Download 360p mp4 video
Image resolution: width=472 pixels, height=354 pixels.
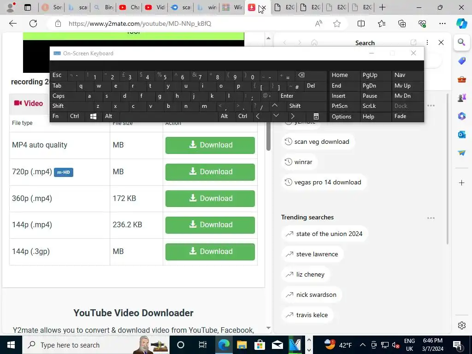[210, 199]
